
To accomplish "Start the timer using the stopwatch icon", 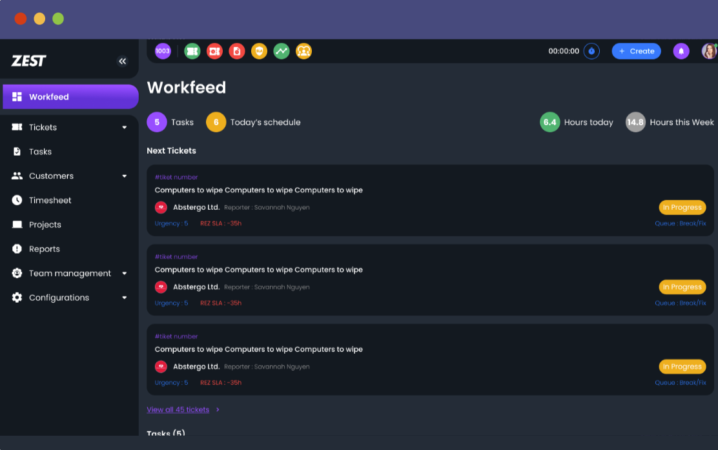I will [591, 51].
